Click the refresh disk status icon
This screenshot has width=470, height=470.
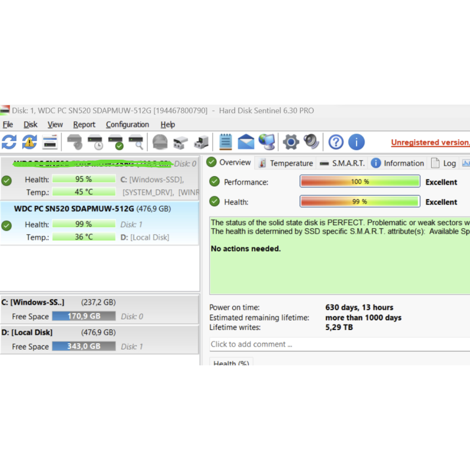[x=8, y=142]
